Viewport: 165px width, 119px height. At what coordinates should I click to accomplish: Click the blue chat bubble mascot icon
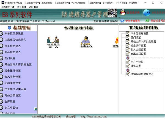coord(147,13)
